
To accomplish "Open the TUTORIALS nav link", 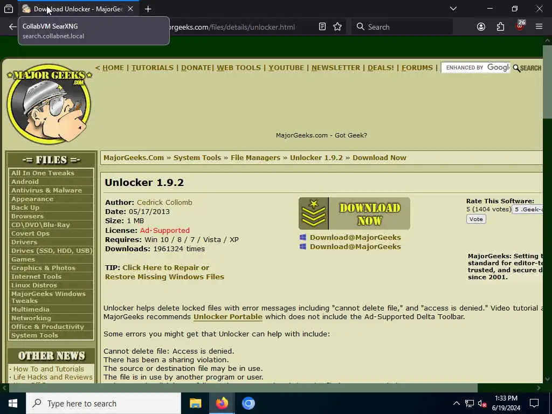I will 153,67.
